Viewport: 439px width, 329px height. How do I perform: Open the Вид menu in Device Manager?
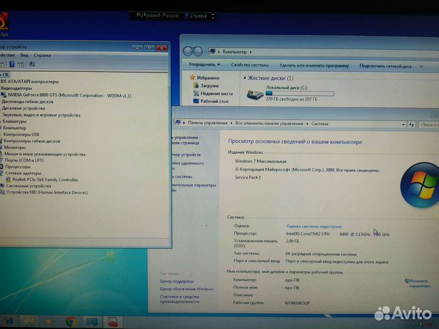point(24,55)
